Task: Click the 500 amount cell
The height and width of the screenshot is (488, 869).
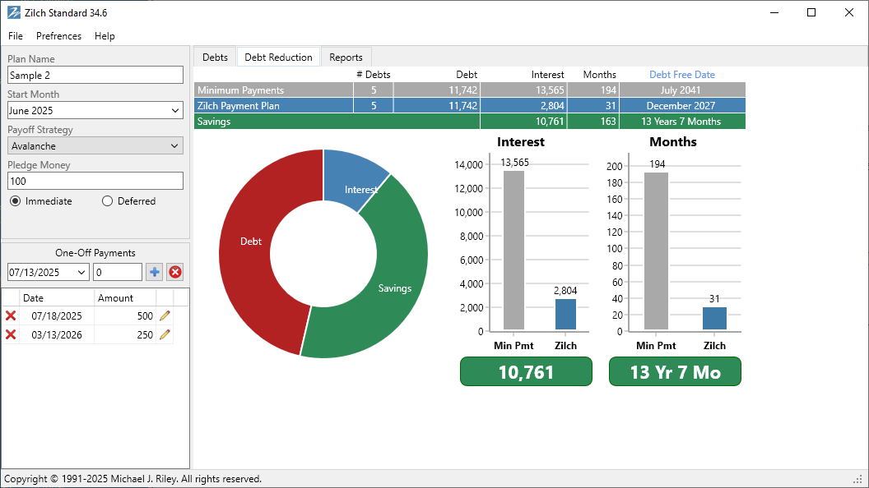Action: (125, 316)
